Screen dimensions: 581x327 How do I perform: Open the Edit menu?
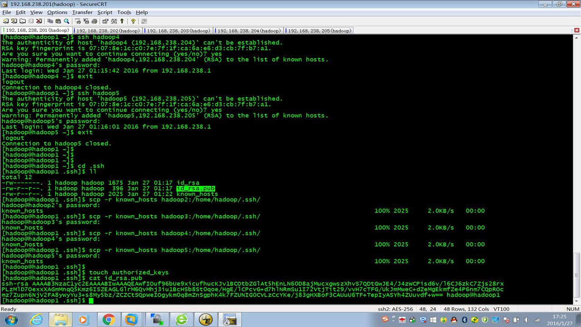[x=20, y=12]
